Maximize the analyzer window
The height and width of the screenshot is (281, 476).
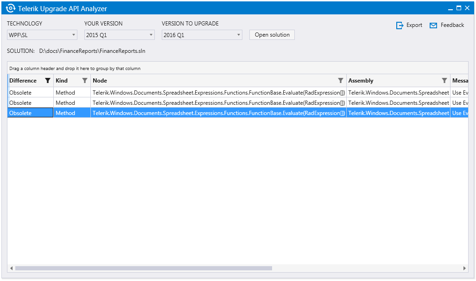click(x=459, y=8)
